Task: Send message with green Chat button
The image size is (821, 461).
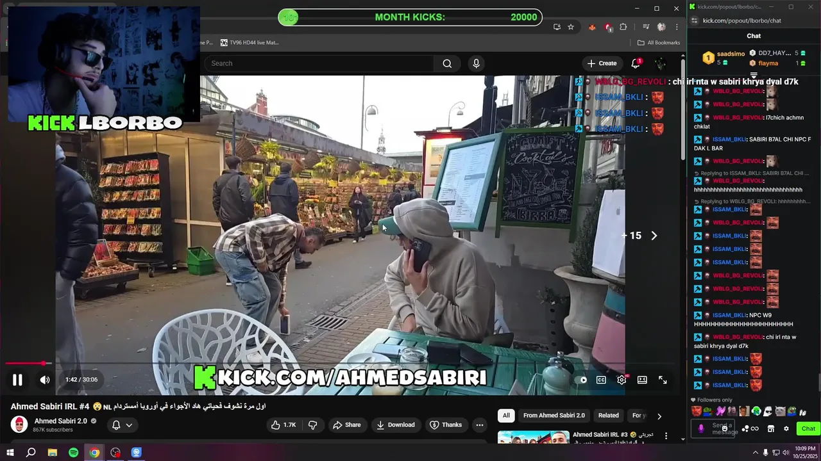Action: point(808,428)
